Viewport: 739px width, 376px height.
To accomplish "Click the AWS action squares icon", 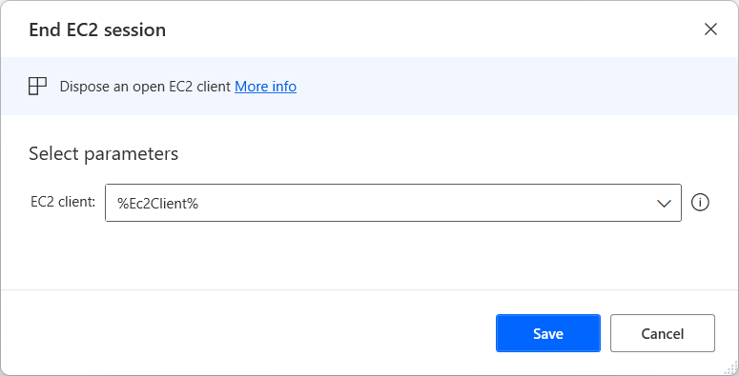I will [38, 87].
